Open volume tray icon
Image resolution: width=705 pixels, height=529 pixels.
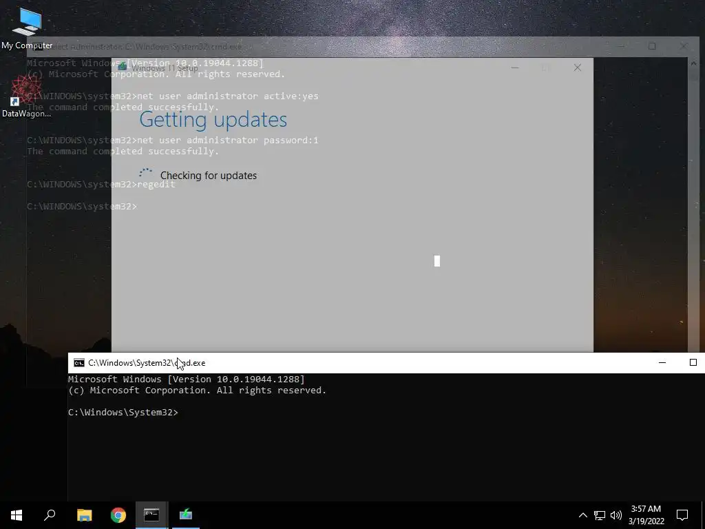(x=616, y=515)
